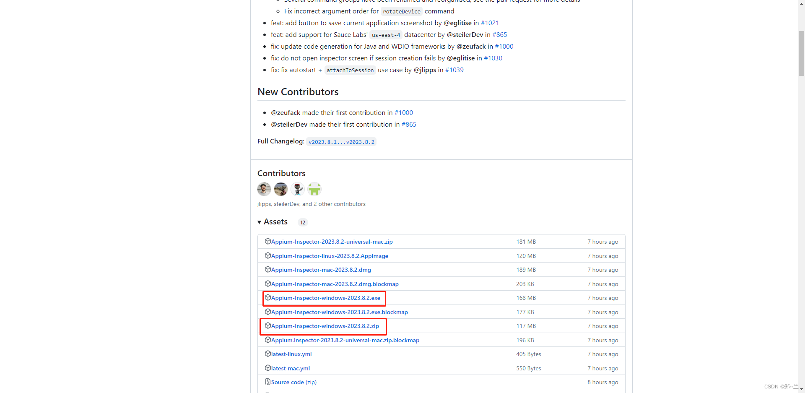Click the package icon next to latest-mac.yml

point(267,368)
